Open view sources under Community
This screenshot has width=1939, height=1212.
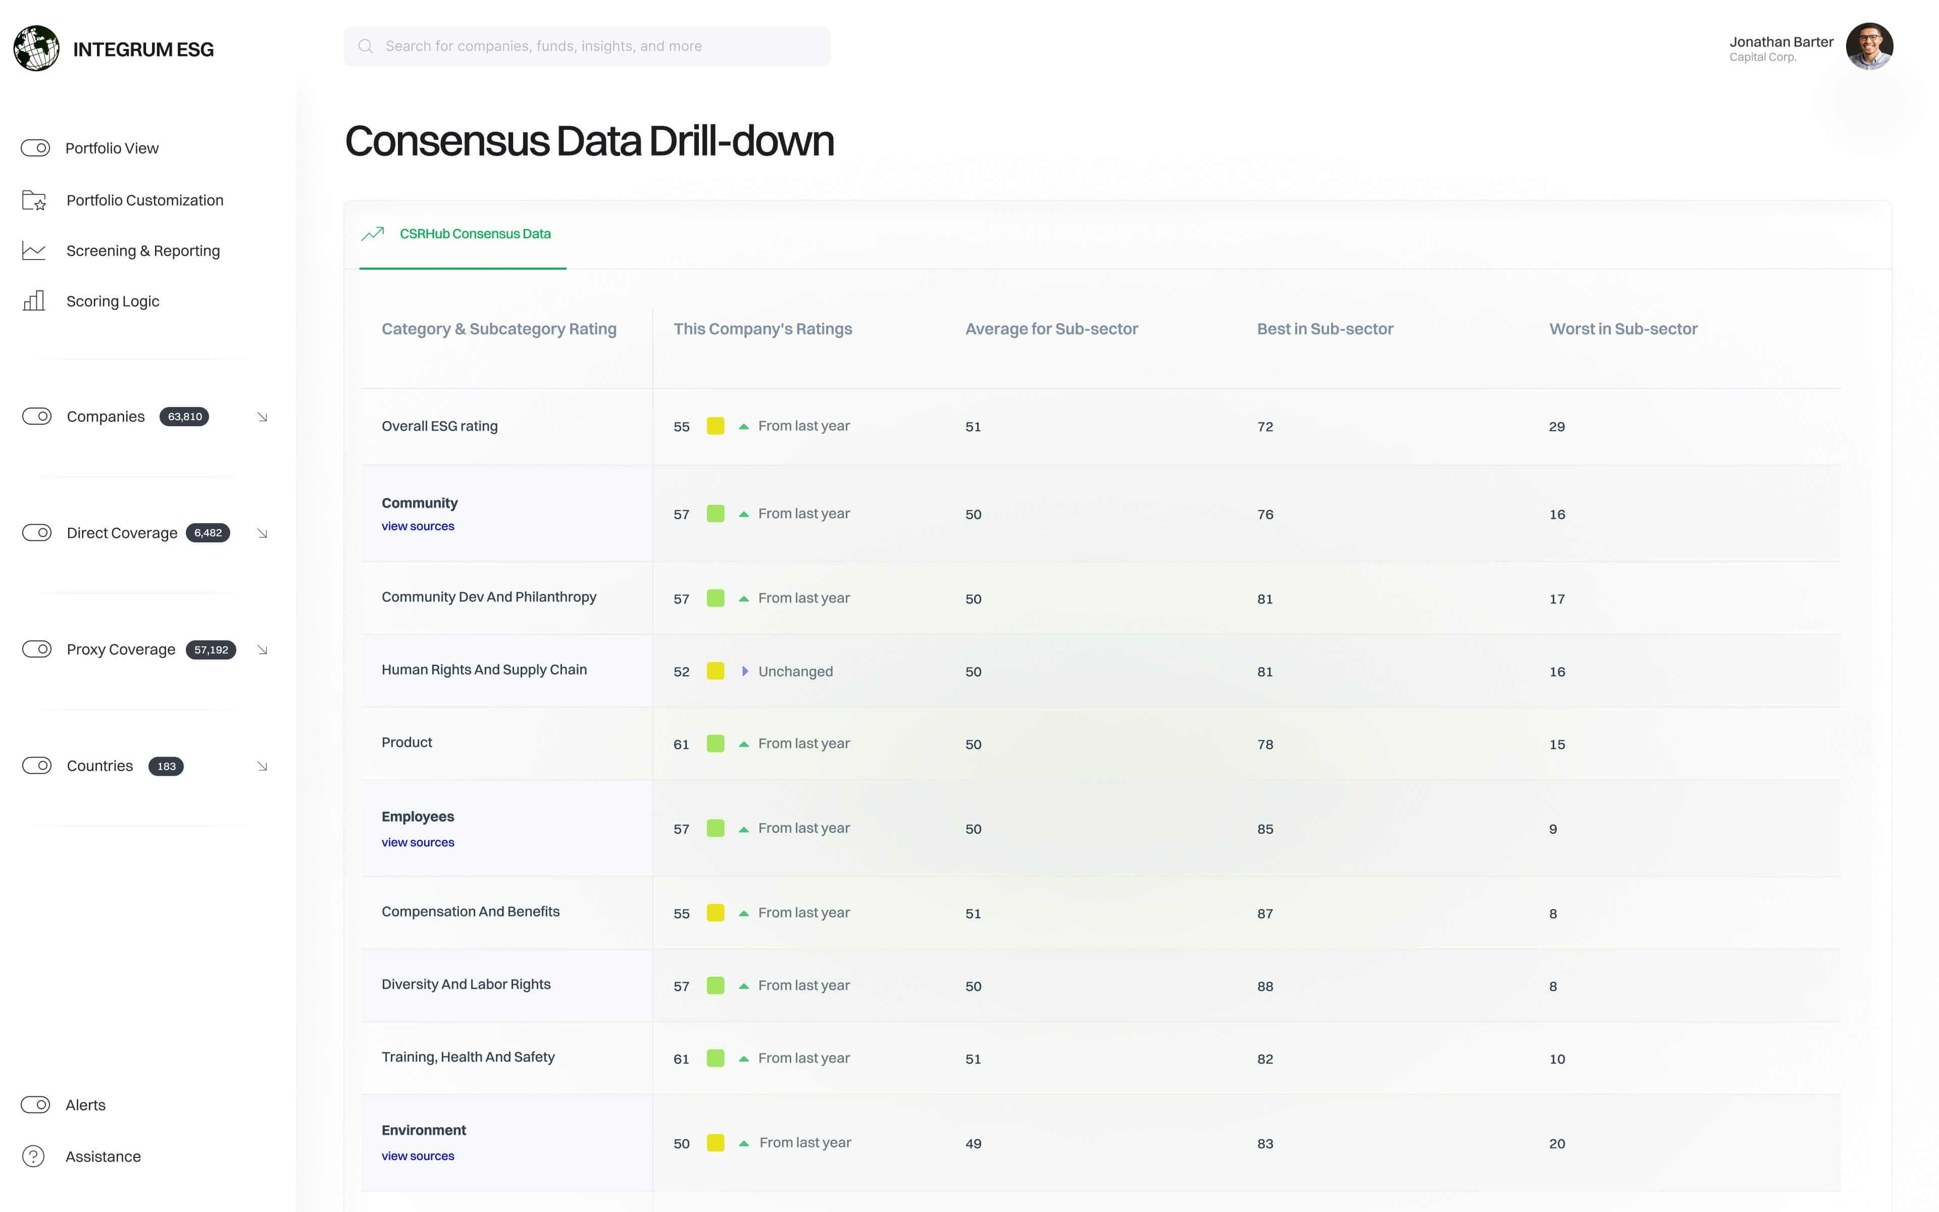point(418,526)
